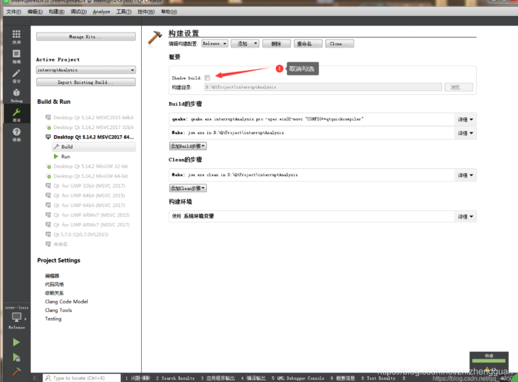Expand details for the Make build step
Viewport: 518px width, 382px height.
tap(465, 133)
